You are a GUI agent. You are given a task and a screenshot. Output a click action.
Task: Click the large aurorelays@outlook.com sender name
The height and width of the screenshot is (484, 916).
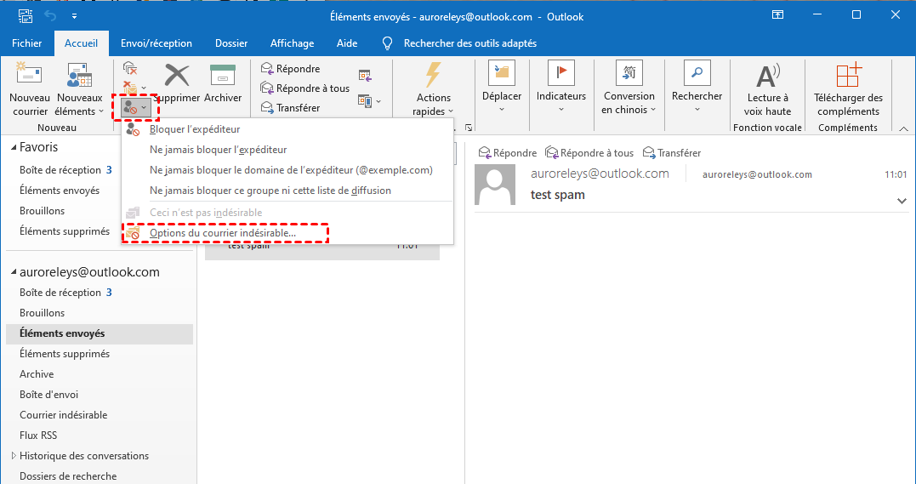pyautogui.click(x=600, y=174)
